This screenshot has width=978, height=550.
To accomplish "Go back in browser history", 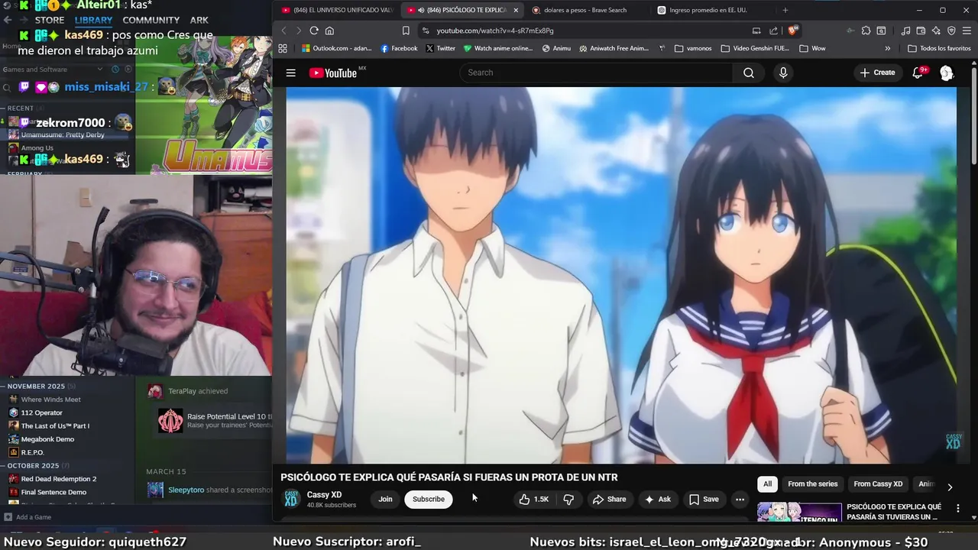I will click(x=283, y=31).
